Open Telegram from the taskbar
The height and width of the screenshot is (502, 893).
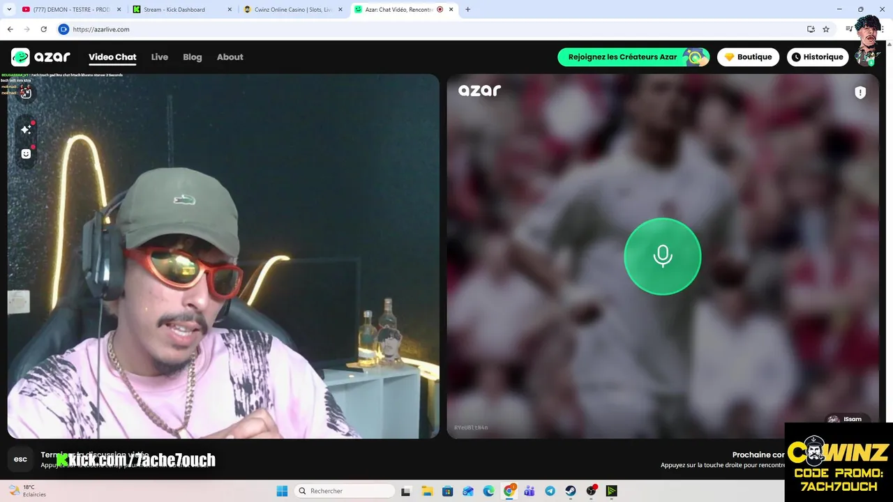tap(550, 491)
